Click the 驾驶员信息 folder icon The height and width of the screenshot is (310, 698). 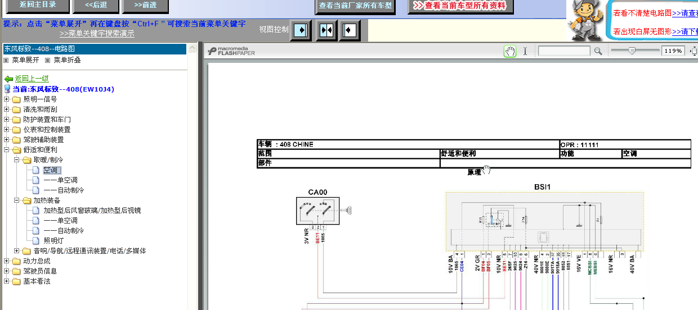[x=16, y=271]
